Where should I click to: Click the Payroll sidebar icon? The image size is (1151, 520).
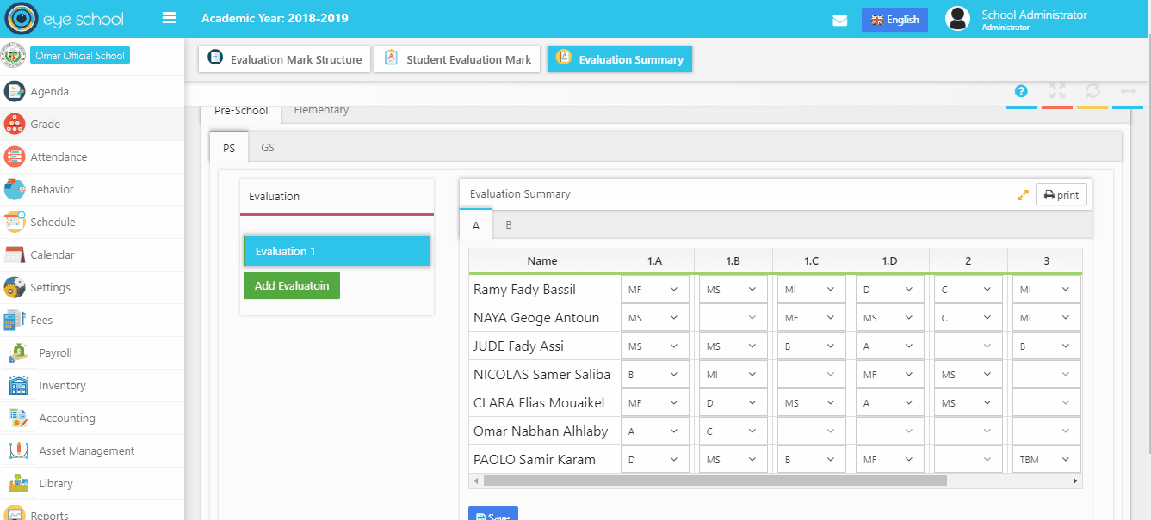(16, 352)
